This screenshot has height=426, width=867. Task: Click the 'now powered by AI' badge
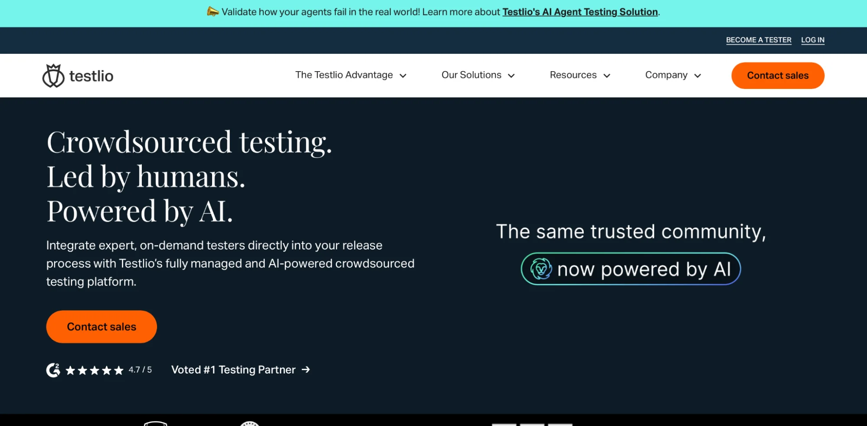pos(631,269)
